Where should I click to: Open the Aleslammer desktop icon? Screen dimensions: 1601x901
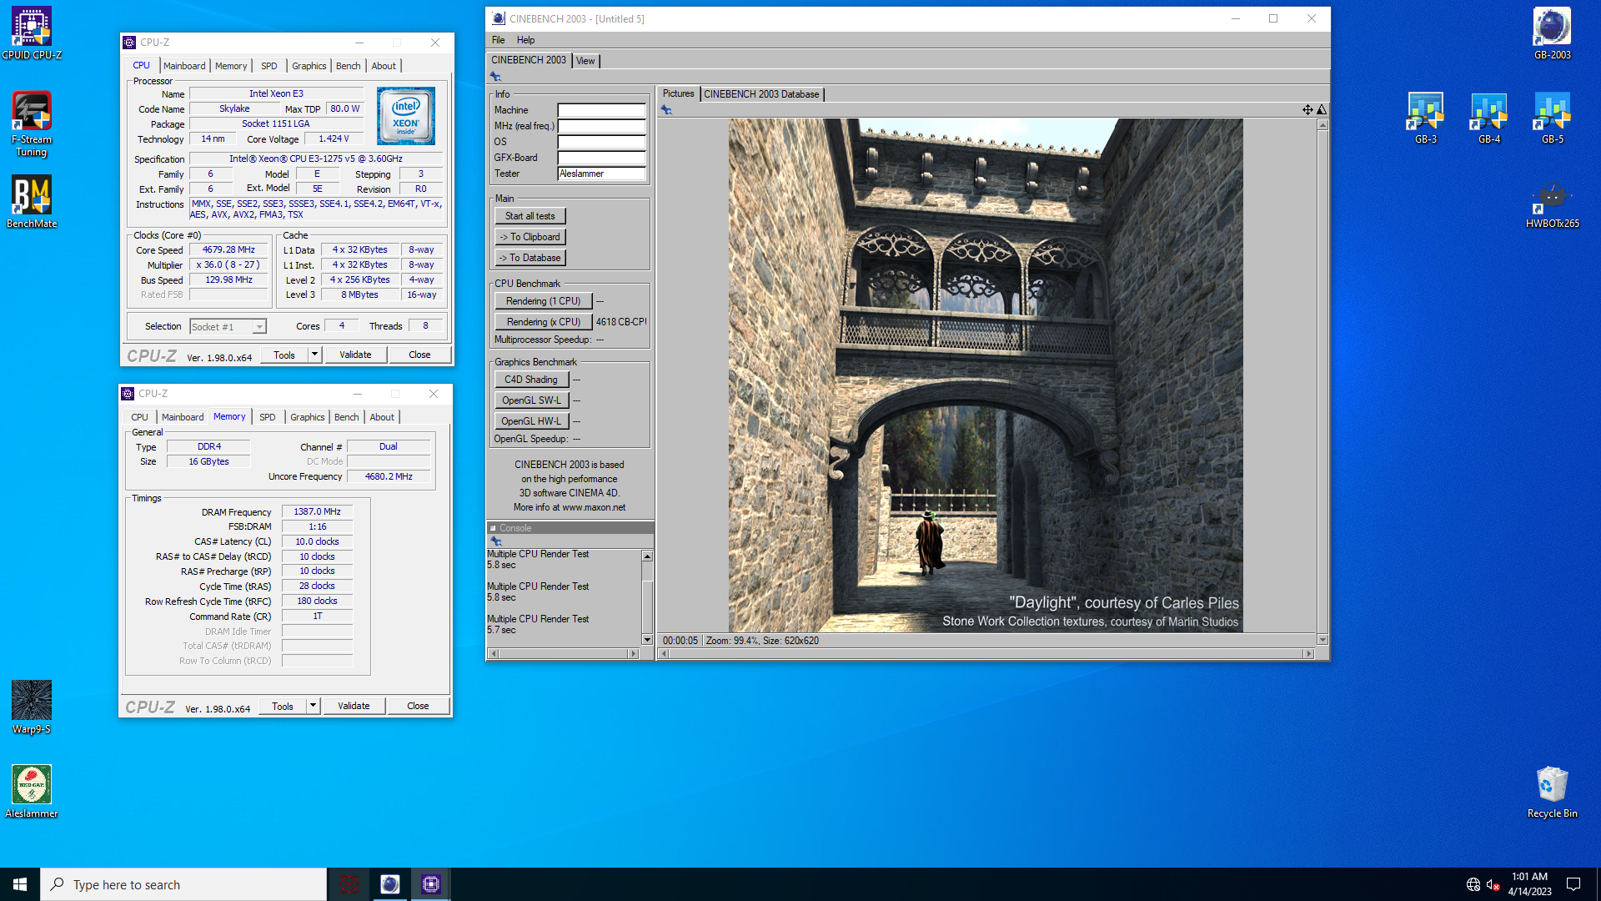(x=32, y=792)
